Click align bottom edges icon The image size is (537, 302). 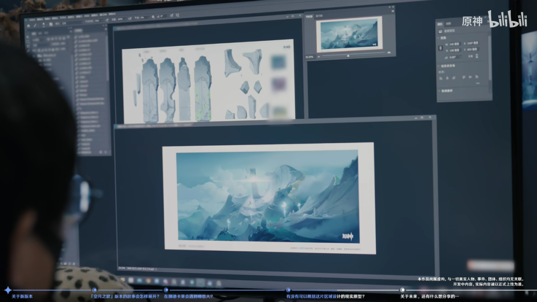(x=477, y=76)
